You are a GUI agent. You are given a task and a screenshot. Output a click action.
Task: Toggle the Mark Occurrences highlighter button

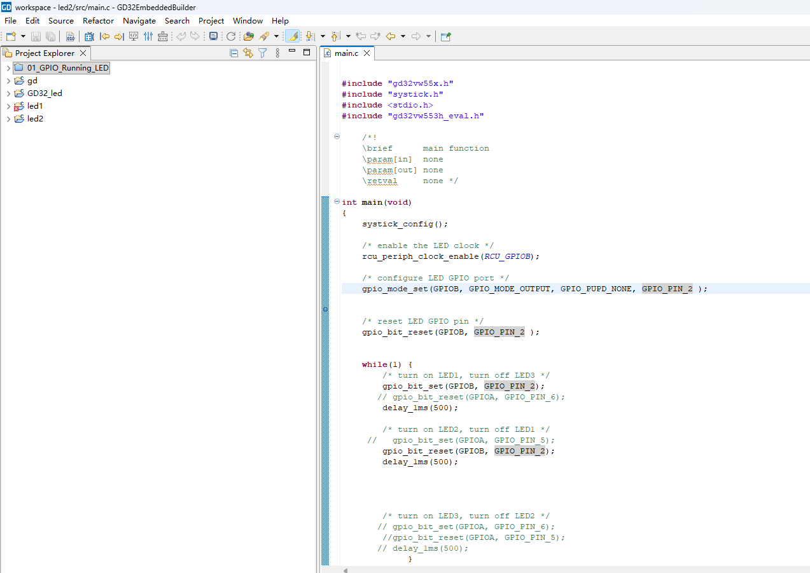coord(292,37)
